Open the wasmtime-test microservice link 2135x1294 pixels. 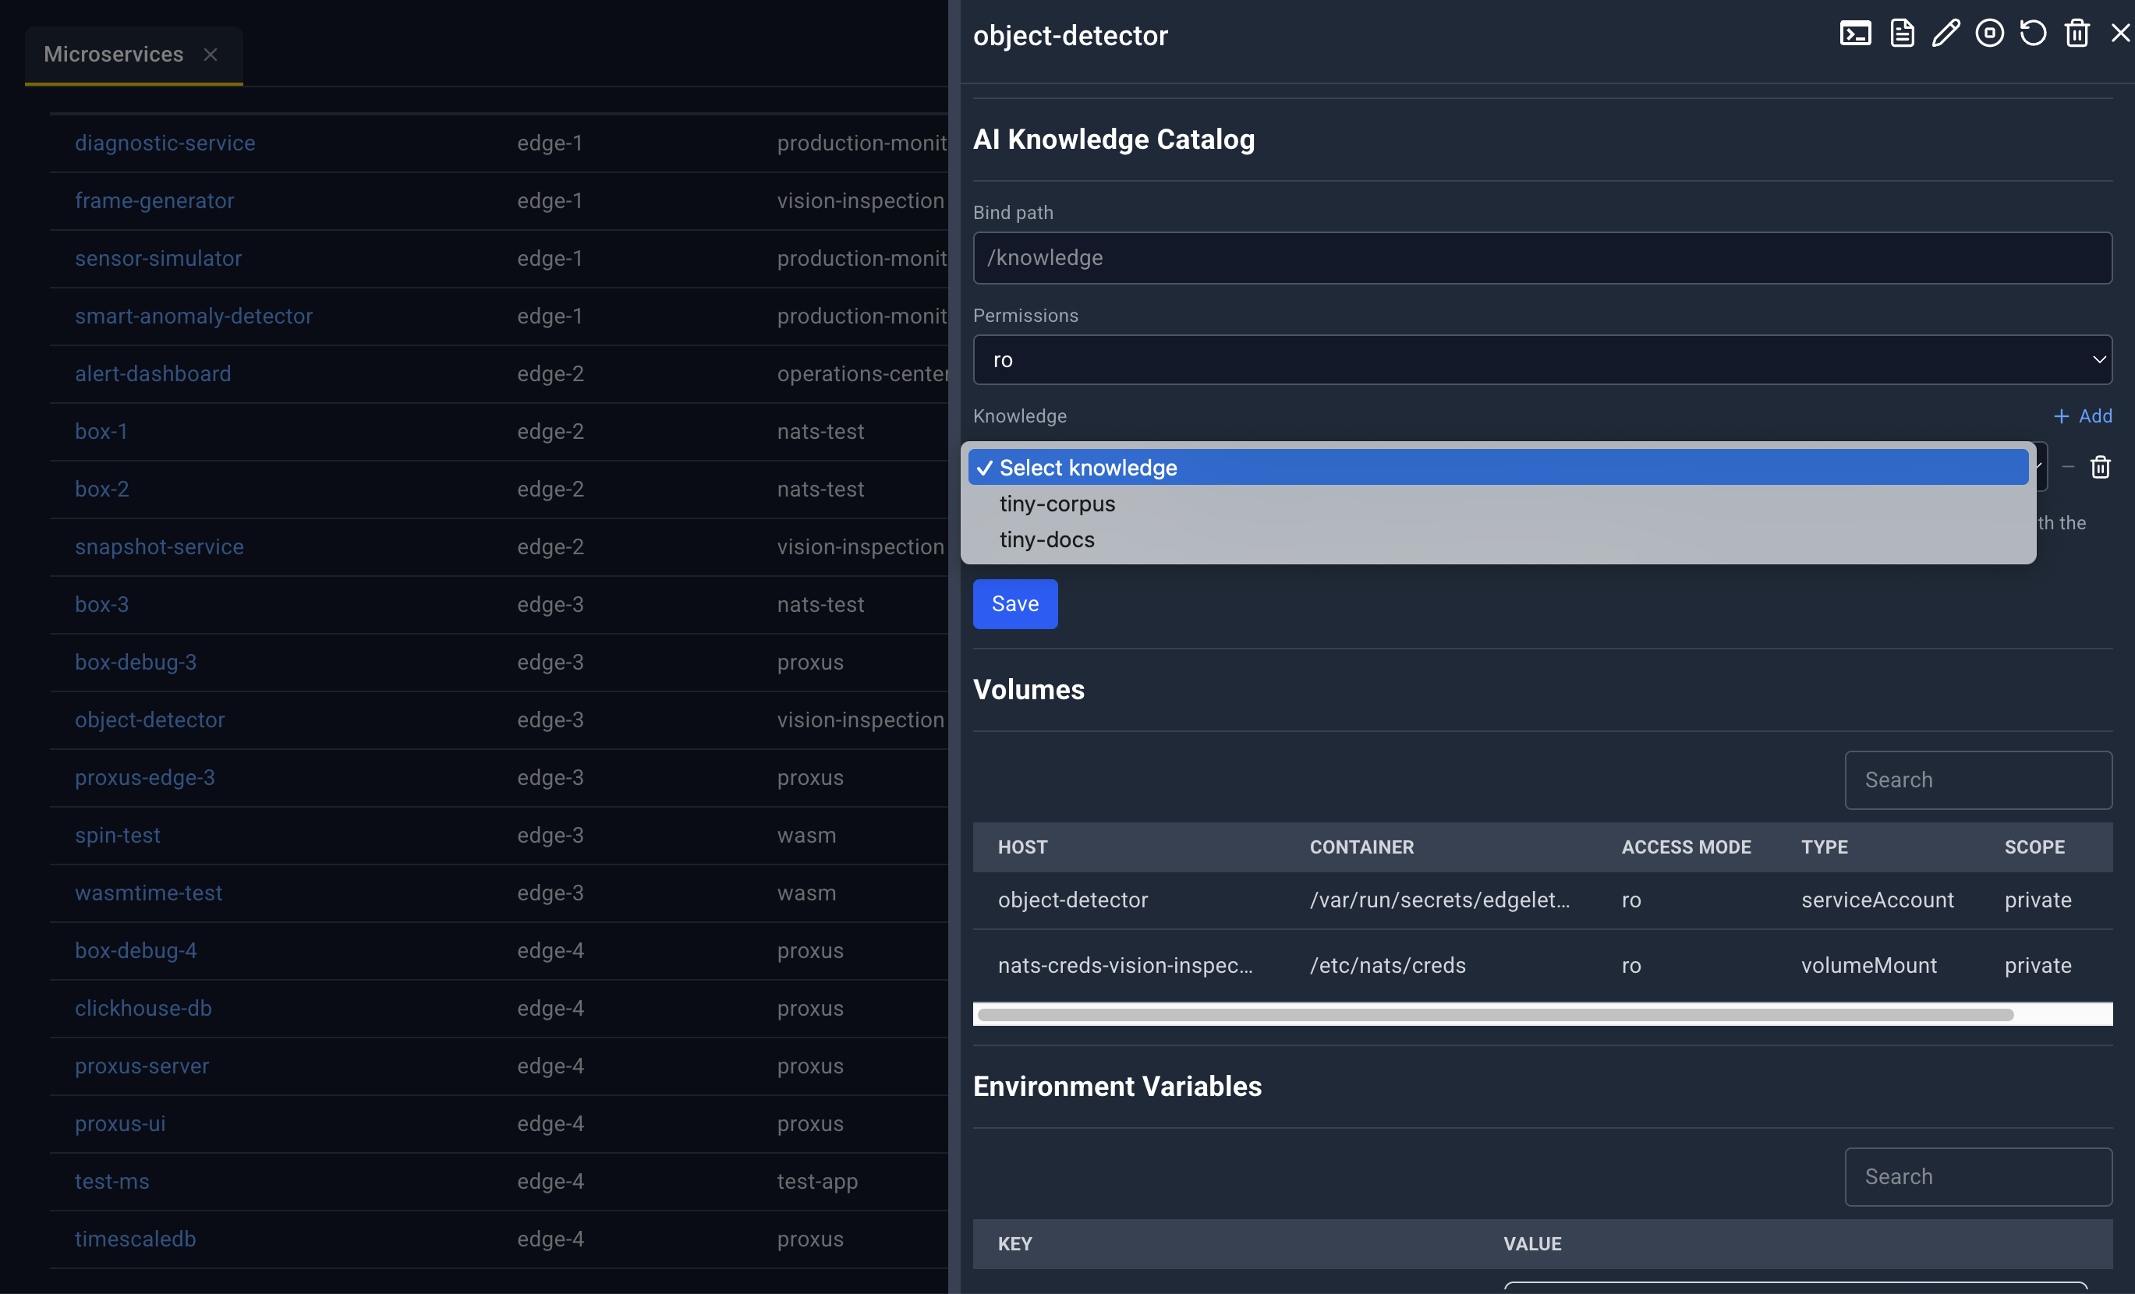[148, 893]
